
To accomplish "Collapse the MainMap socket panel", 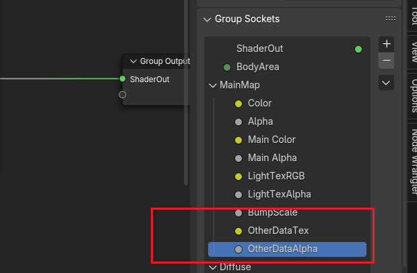I will tap(213, 86).
